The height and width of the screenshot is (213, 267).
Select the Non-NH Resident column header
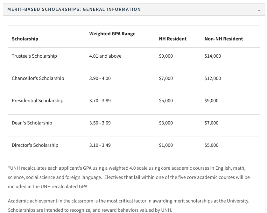pos(223,39)
